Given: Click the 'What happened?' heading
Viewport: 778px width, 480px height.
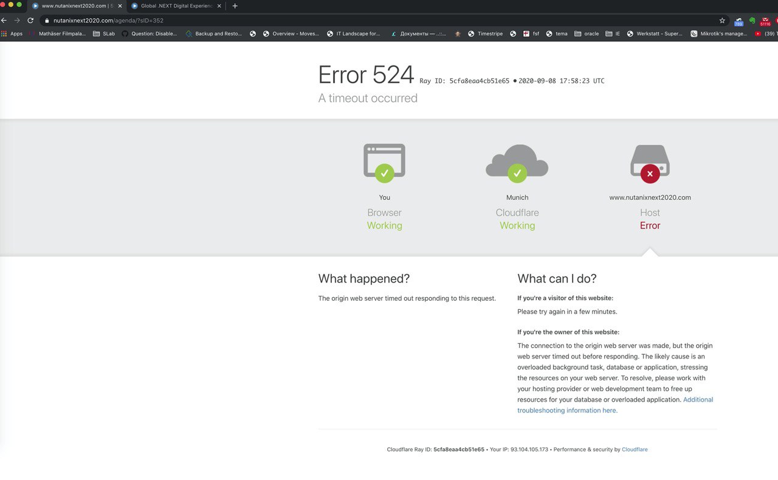Looking at the screenshot, I should (x=364, y=279).
